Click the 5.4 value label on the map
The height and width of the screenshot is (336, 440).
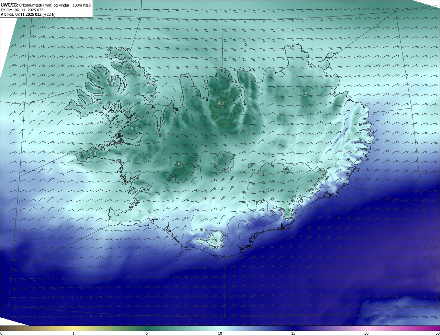[93, 153]
